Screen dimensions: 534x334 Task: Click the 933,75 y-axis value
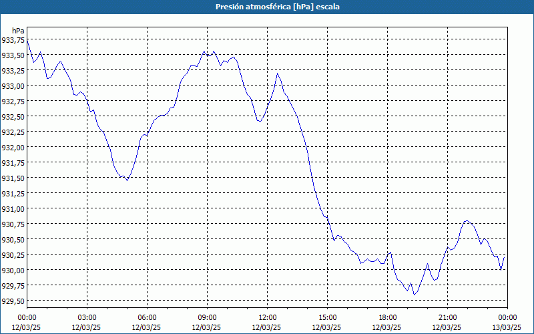[x=13, y=40]
